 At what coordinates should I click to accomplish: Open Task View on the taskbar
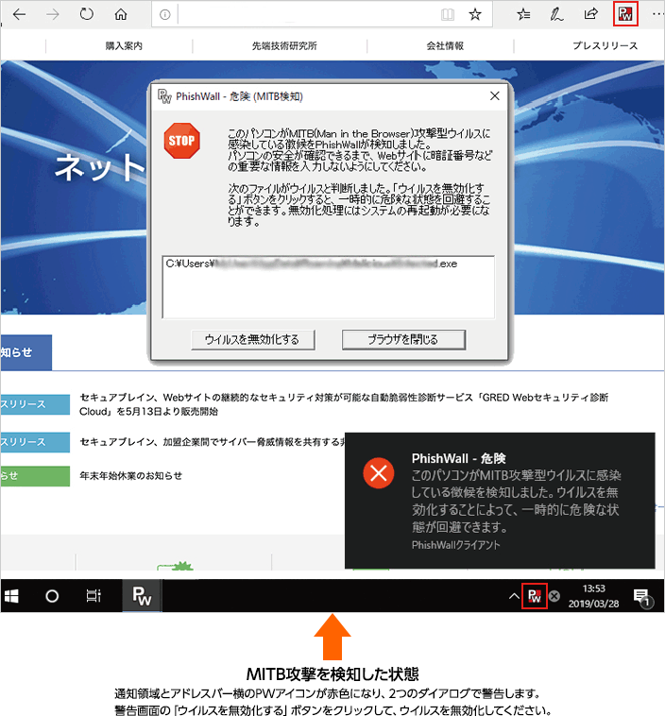(94, 596)
